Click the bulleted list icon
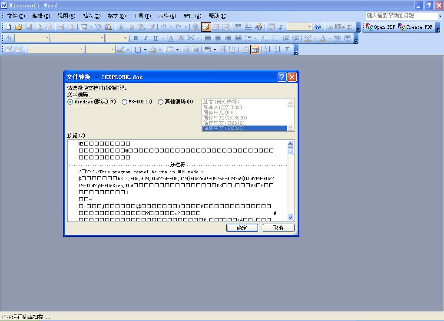This screenshot has width=444, height=321. (275, 38)
